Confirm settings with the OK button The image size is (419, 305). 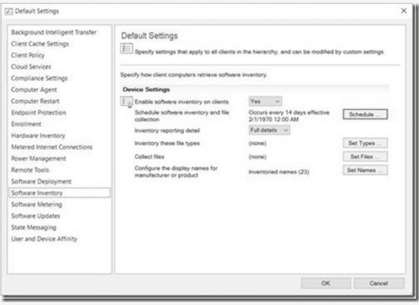tap(326, 283)
